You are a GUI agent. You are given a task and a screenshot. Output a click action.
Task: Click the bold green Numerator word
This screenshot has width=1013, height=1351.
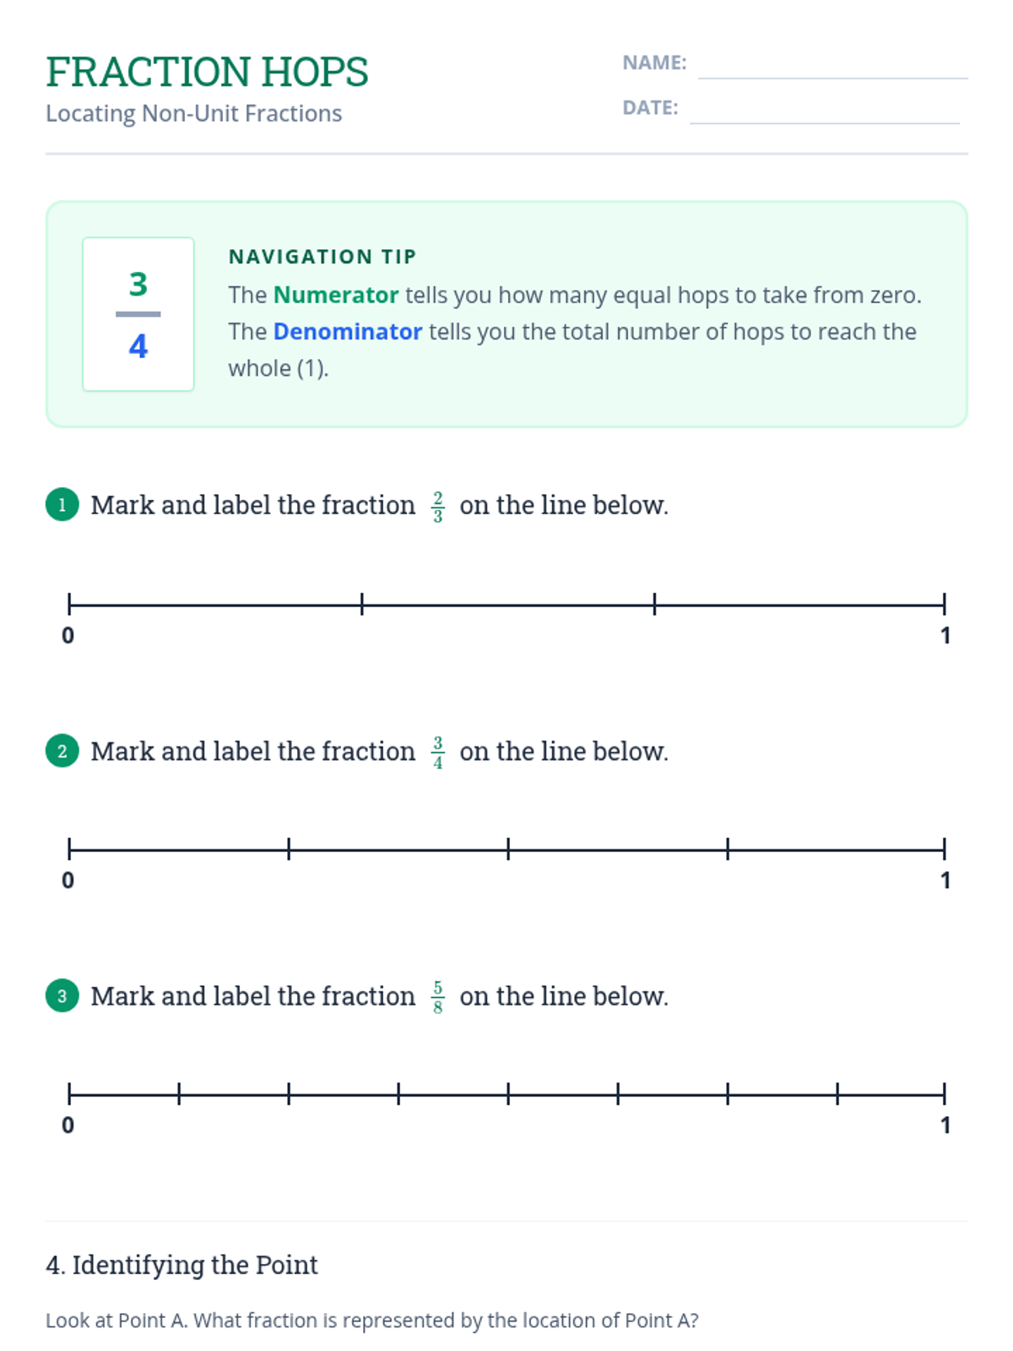pos(336,295)
